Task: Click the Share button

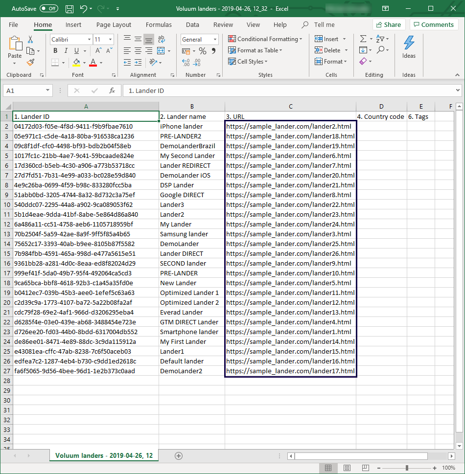Action: (389, 25)
